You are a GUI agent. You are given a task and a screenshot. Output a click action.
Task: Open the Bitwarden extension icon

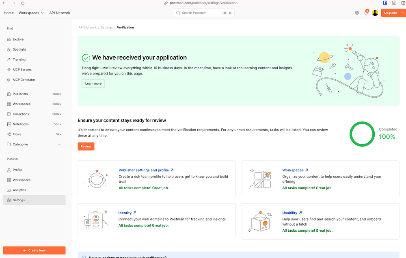click(x=385, y=3)
